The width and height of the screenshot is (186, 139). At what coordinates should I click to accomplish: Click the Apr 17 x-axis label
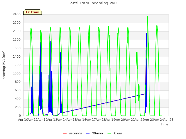91,120
